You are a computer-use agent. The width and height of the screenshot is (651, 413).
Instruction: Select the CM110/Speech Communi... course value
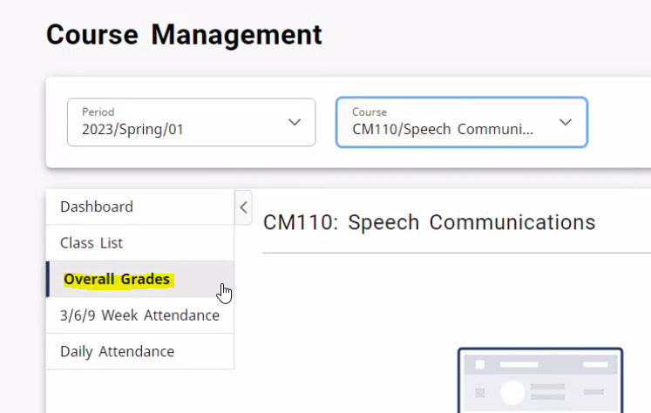tap(442, 130)
